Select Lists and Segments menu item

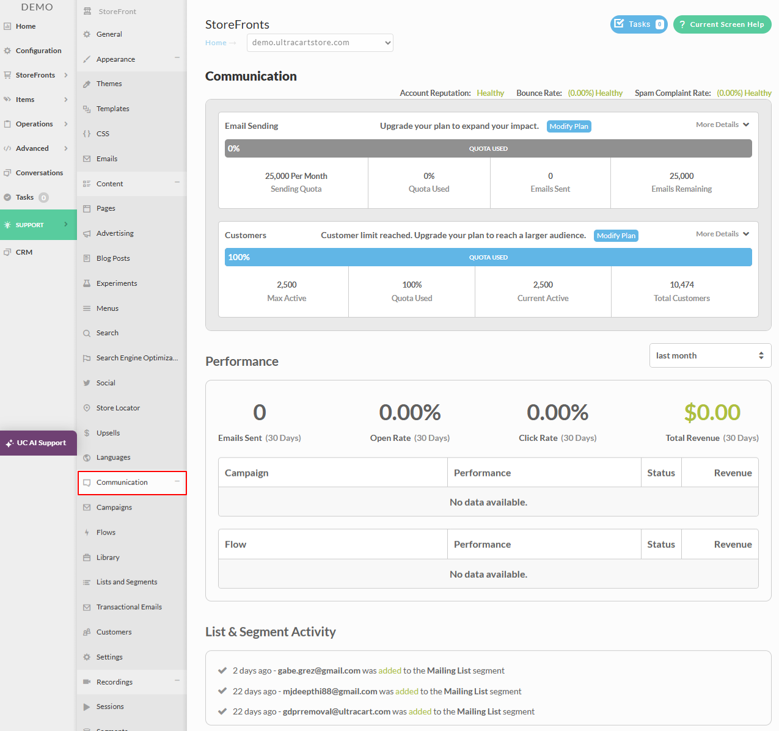[x=132, y=582]
